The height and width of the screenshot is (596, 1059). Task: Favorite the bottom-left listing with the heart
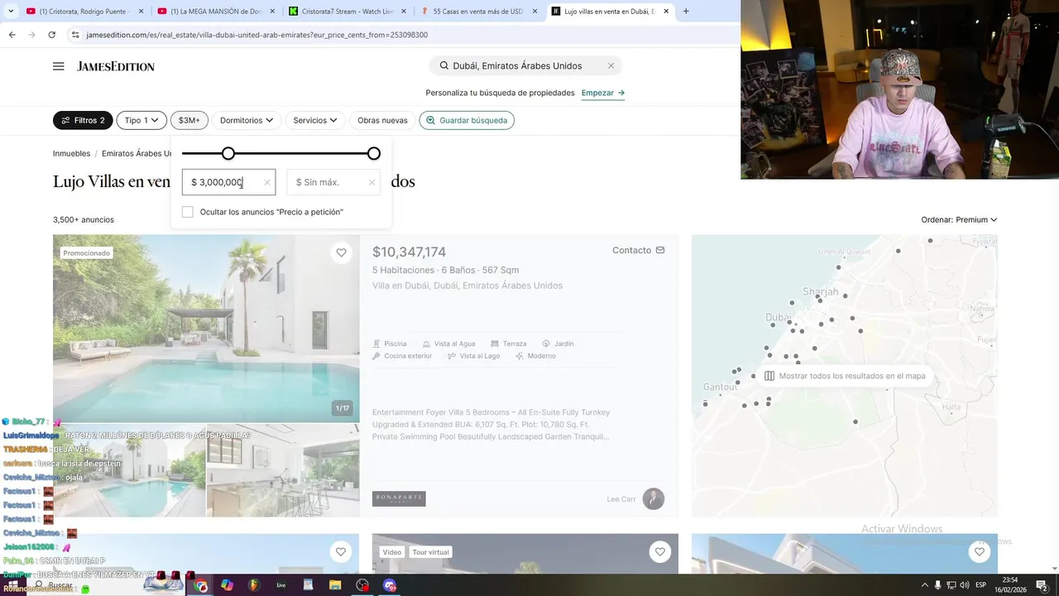[341, 551]
